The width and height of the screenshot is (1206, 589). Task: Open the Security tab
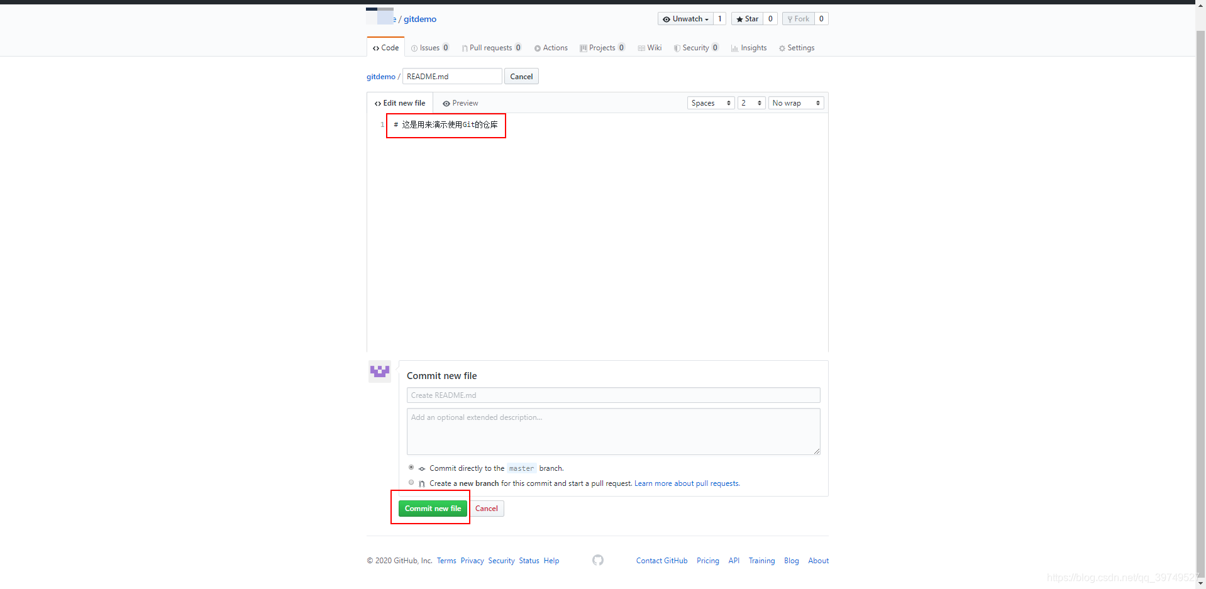[696, 48]
